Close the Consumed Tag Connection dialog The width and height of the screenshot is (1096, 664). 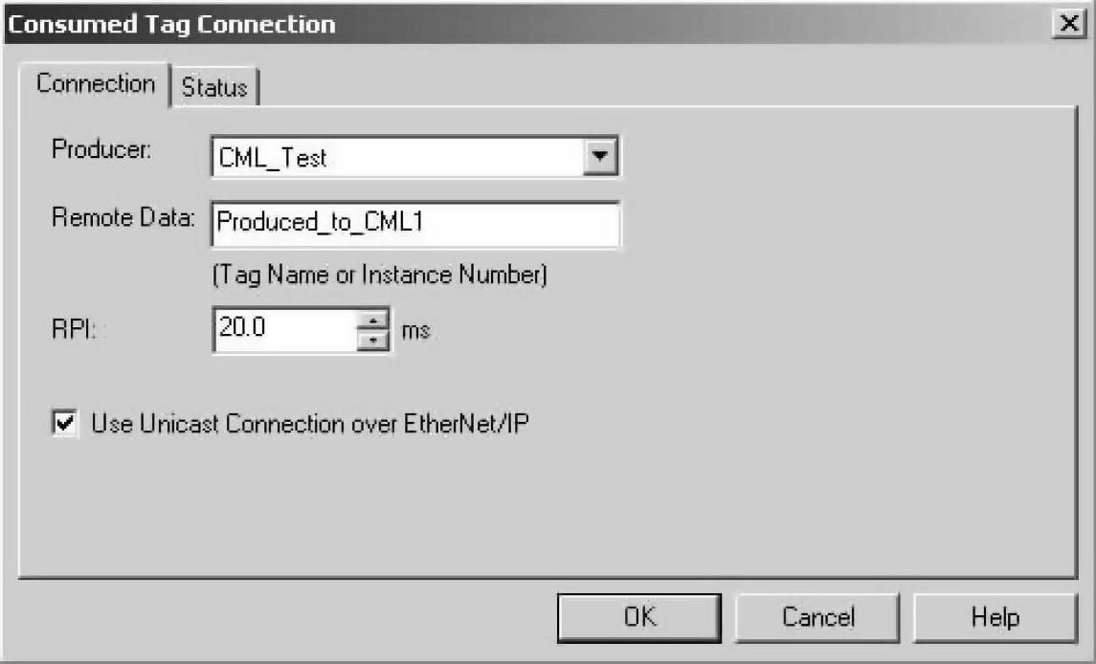tap(1069, 23)
